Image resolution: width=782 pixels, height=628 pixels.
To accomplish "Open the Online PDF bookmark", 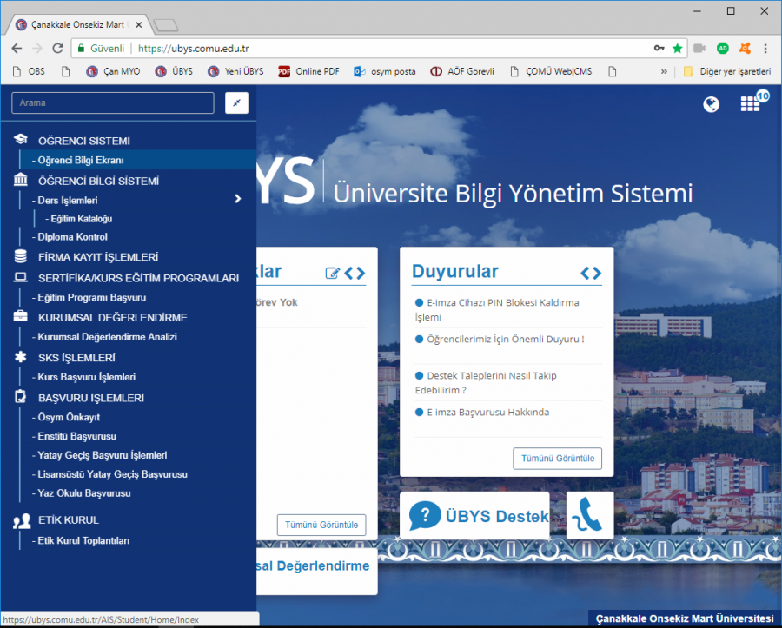I will click(x=309, y=71).
